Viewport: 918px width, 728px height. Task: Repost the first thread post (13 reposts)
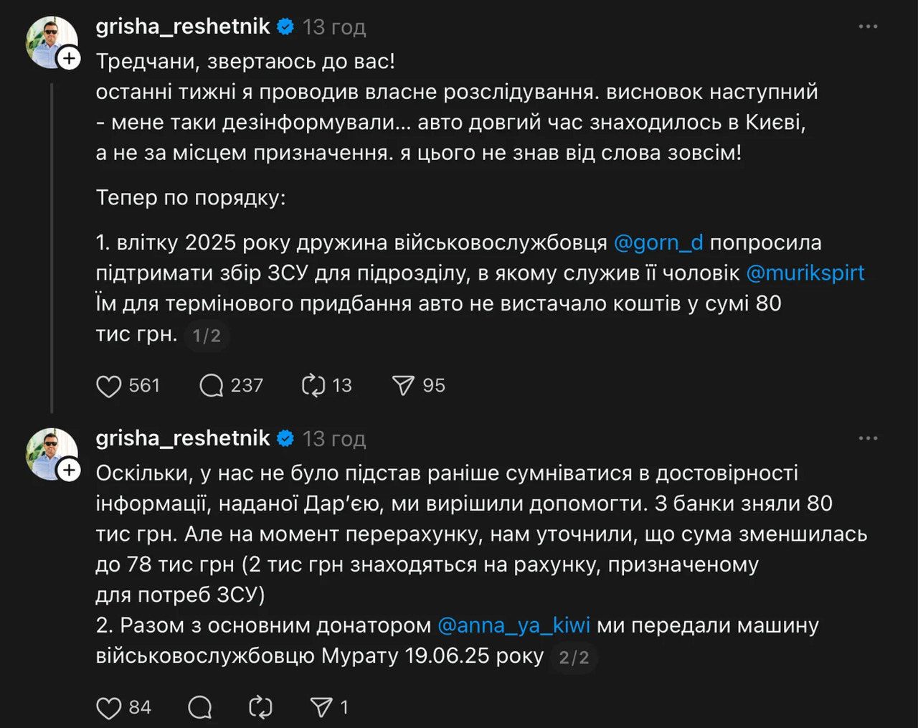tap(313, 386)
